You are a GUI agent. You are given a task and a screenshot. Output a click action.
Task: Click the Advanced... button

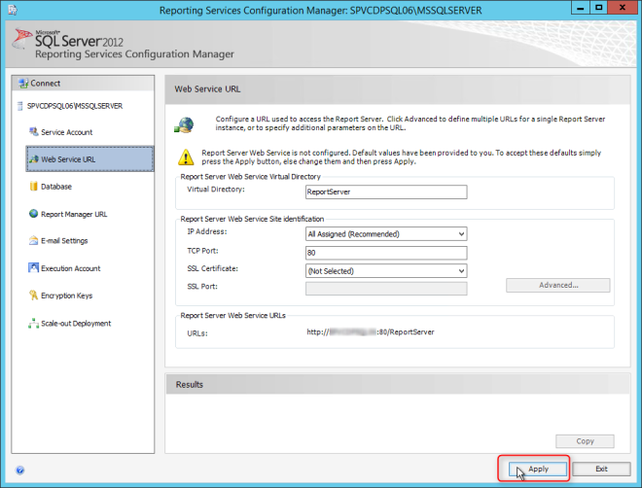click(558, 286)
